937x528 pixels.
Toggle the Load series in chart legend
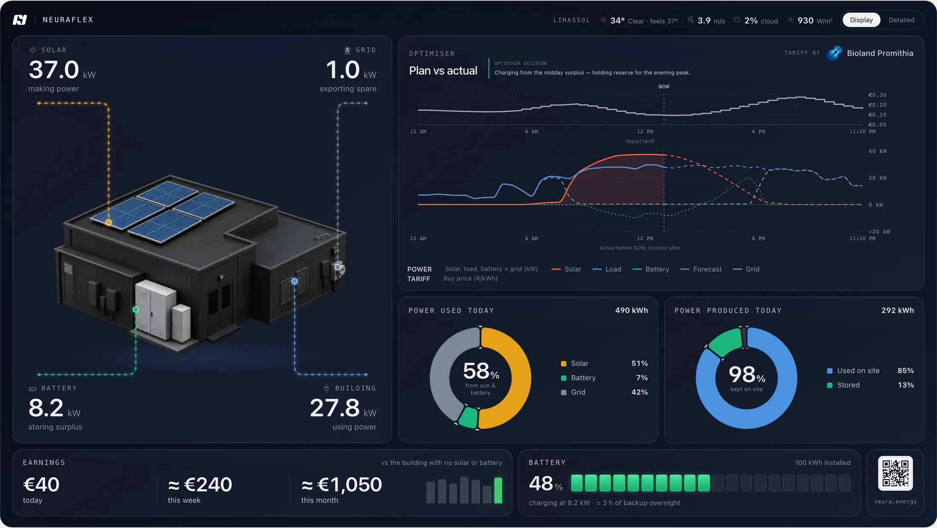coord(607,269)
